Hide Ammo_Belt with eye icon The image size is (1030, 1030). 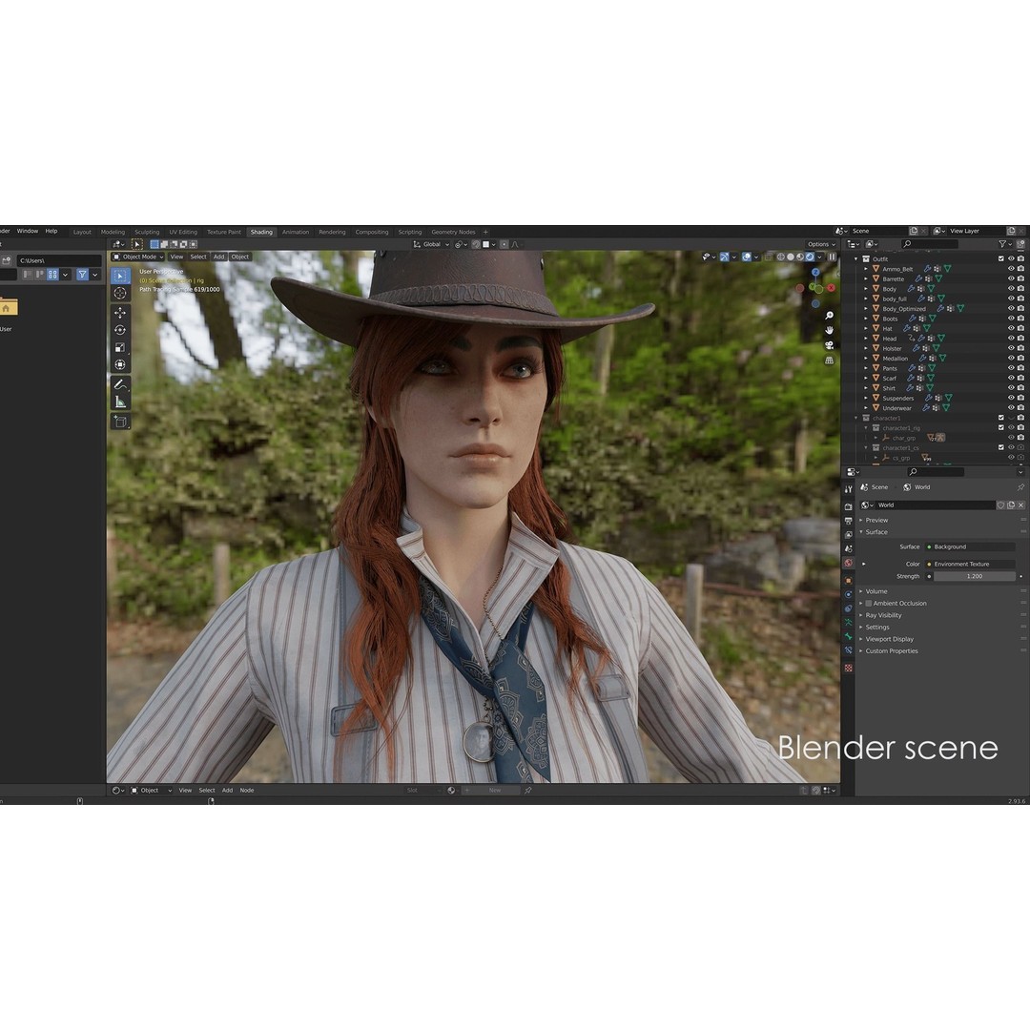[x=1011, y=269]
